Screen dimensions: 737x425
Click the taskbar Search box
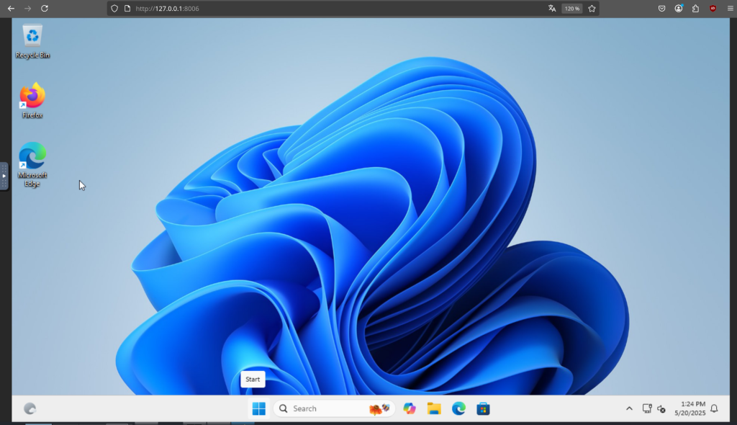click(x=334, y=408)
